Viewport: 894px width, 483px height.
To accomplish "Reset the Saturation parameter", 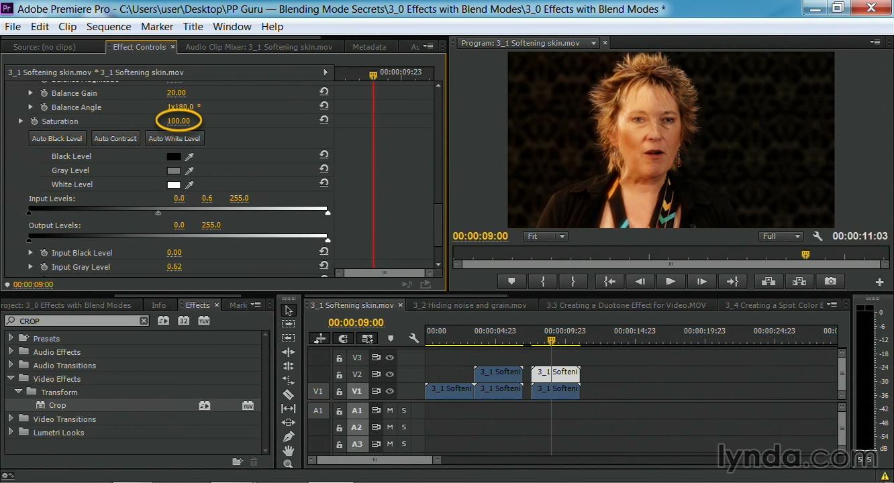I will coord(324,120).
